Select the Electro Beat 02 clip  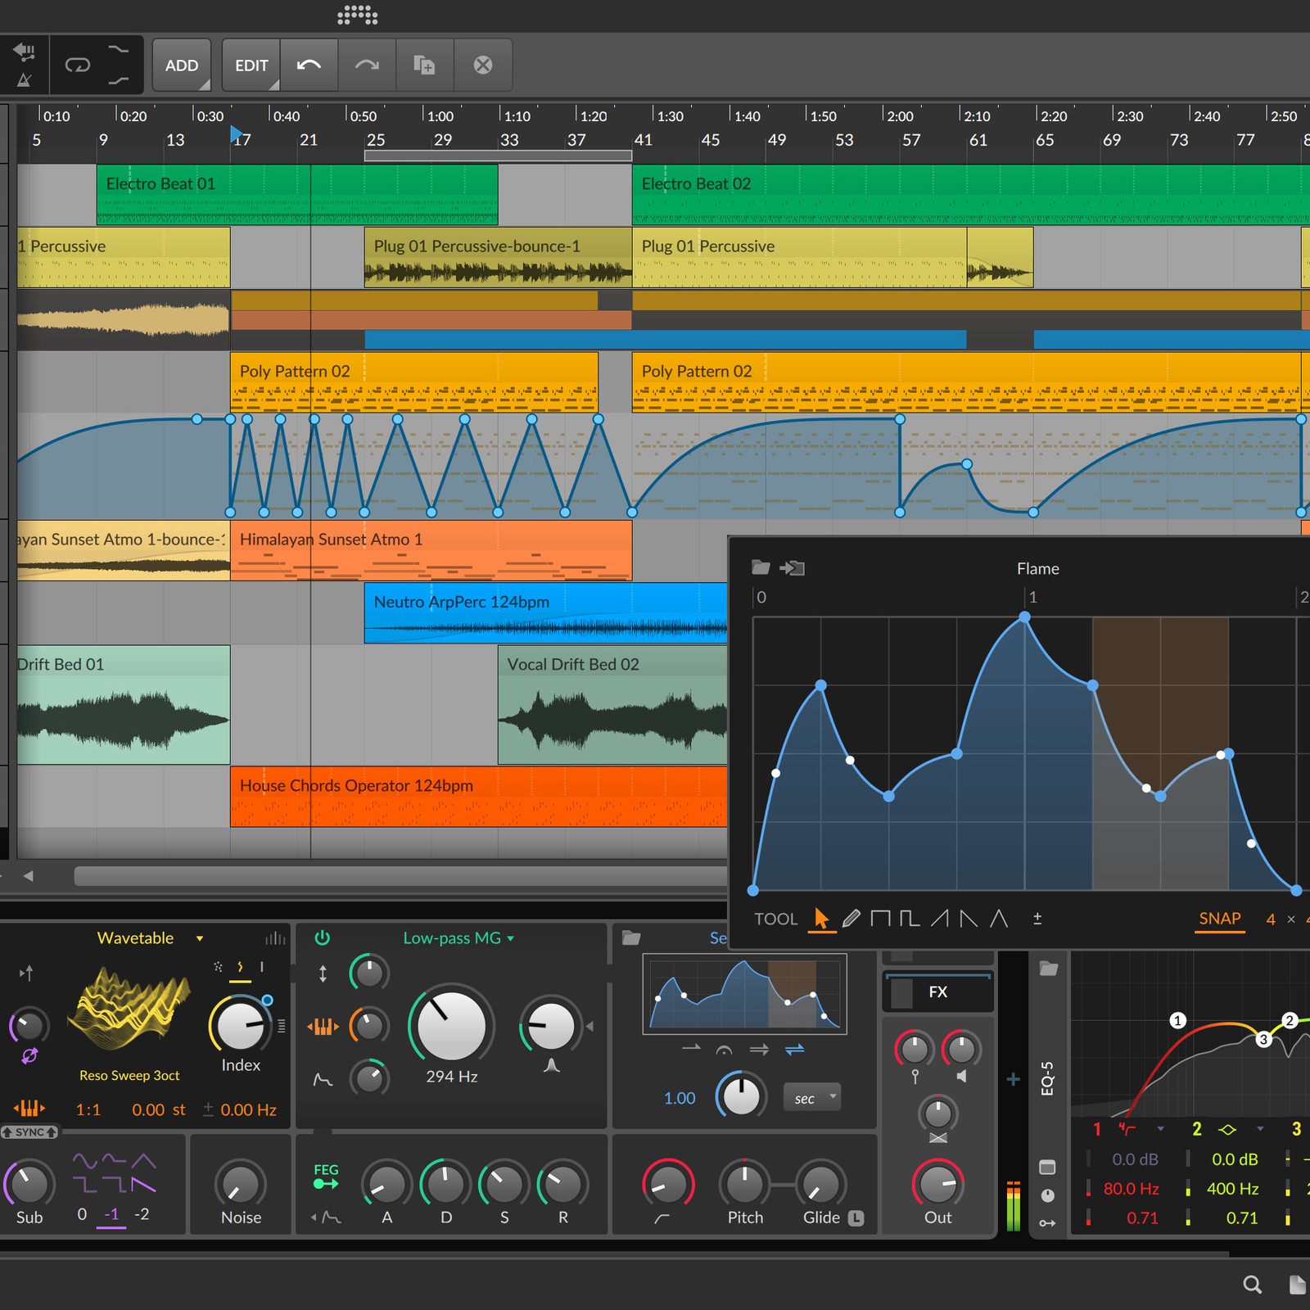971,195
